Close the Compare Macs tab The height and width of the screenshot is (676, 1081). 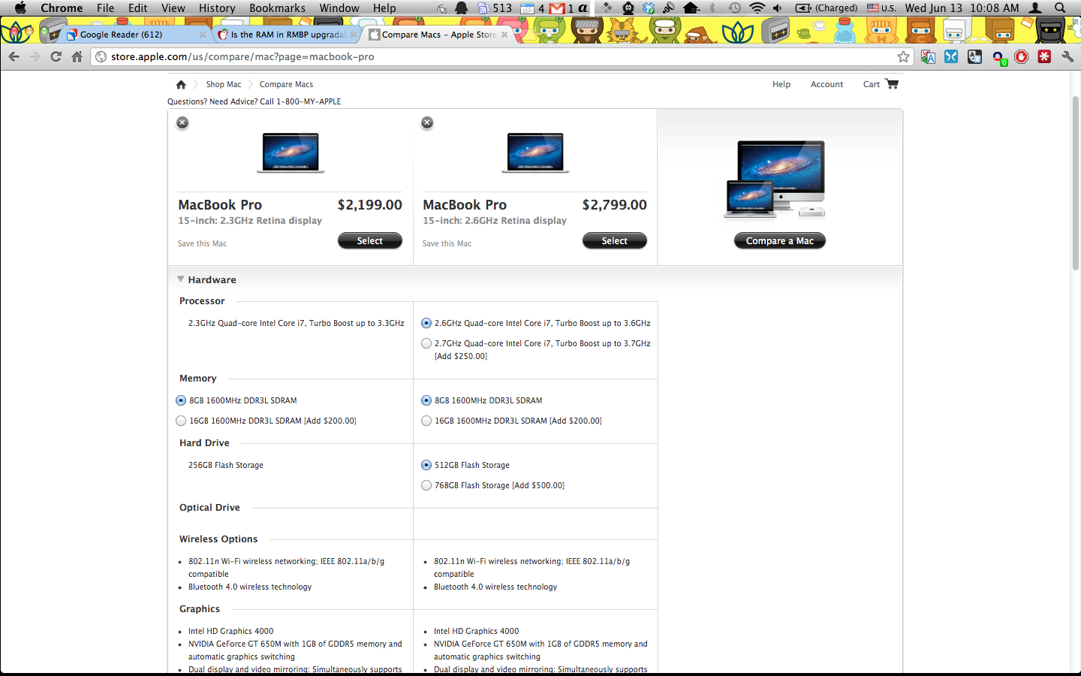[504, 35]
